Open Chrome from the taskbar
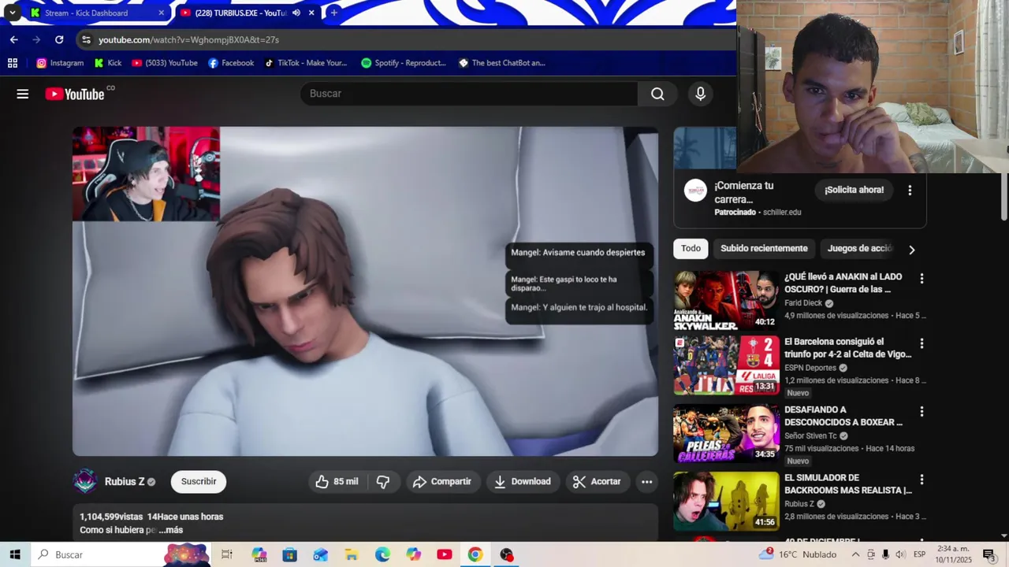1009x567 pixels. coord(475,554)
